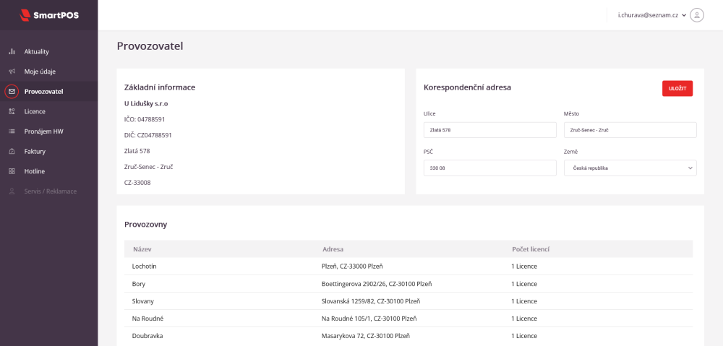Select the Slovany establishment row
The image size is (723, 346).
(x=408, y=301)
